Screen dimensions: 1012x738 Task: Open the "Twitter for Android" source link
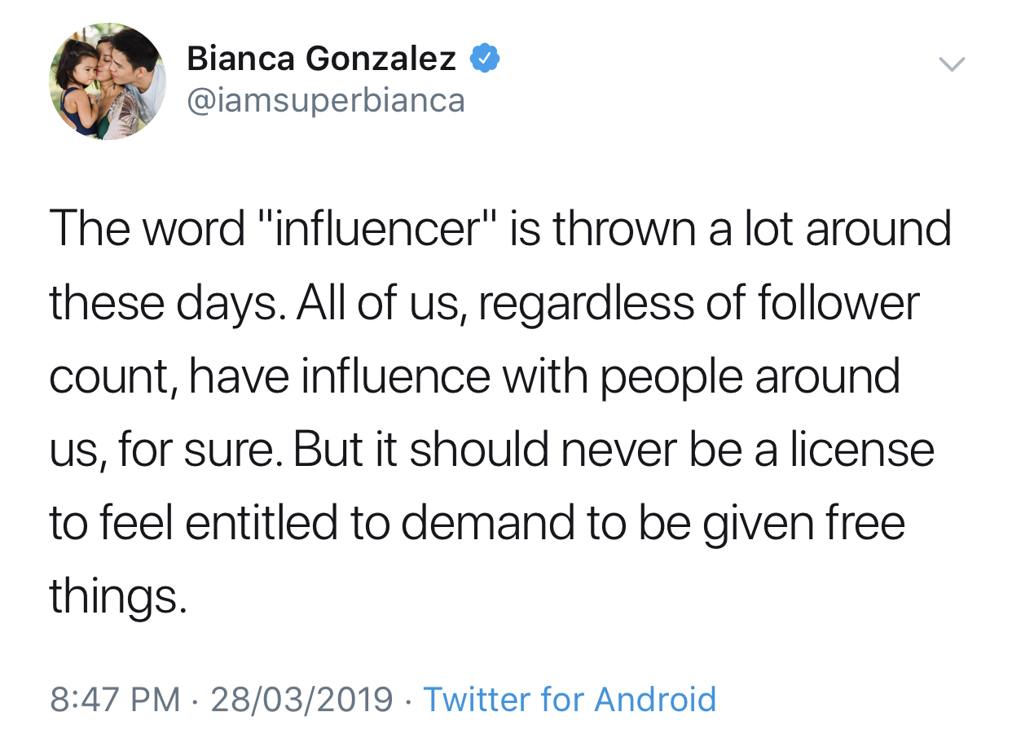pos(570,699)
